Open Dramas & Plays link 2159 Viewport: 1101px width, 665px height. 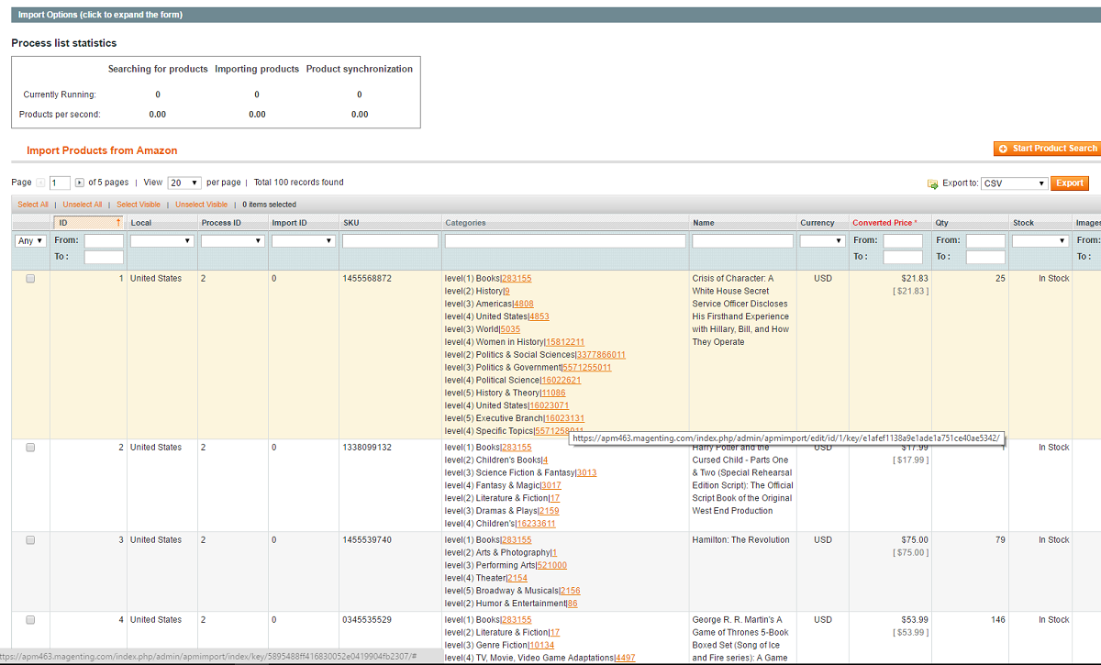549,512
